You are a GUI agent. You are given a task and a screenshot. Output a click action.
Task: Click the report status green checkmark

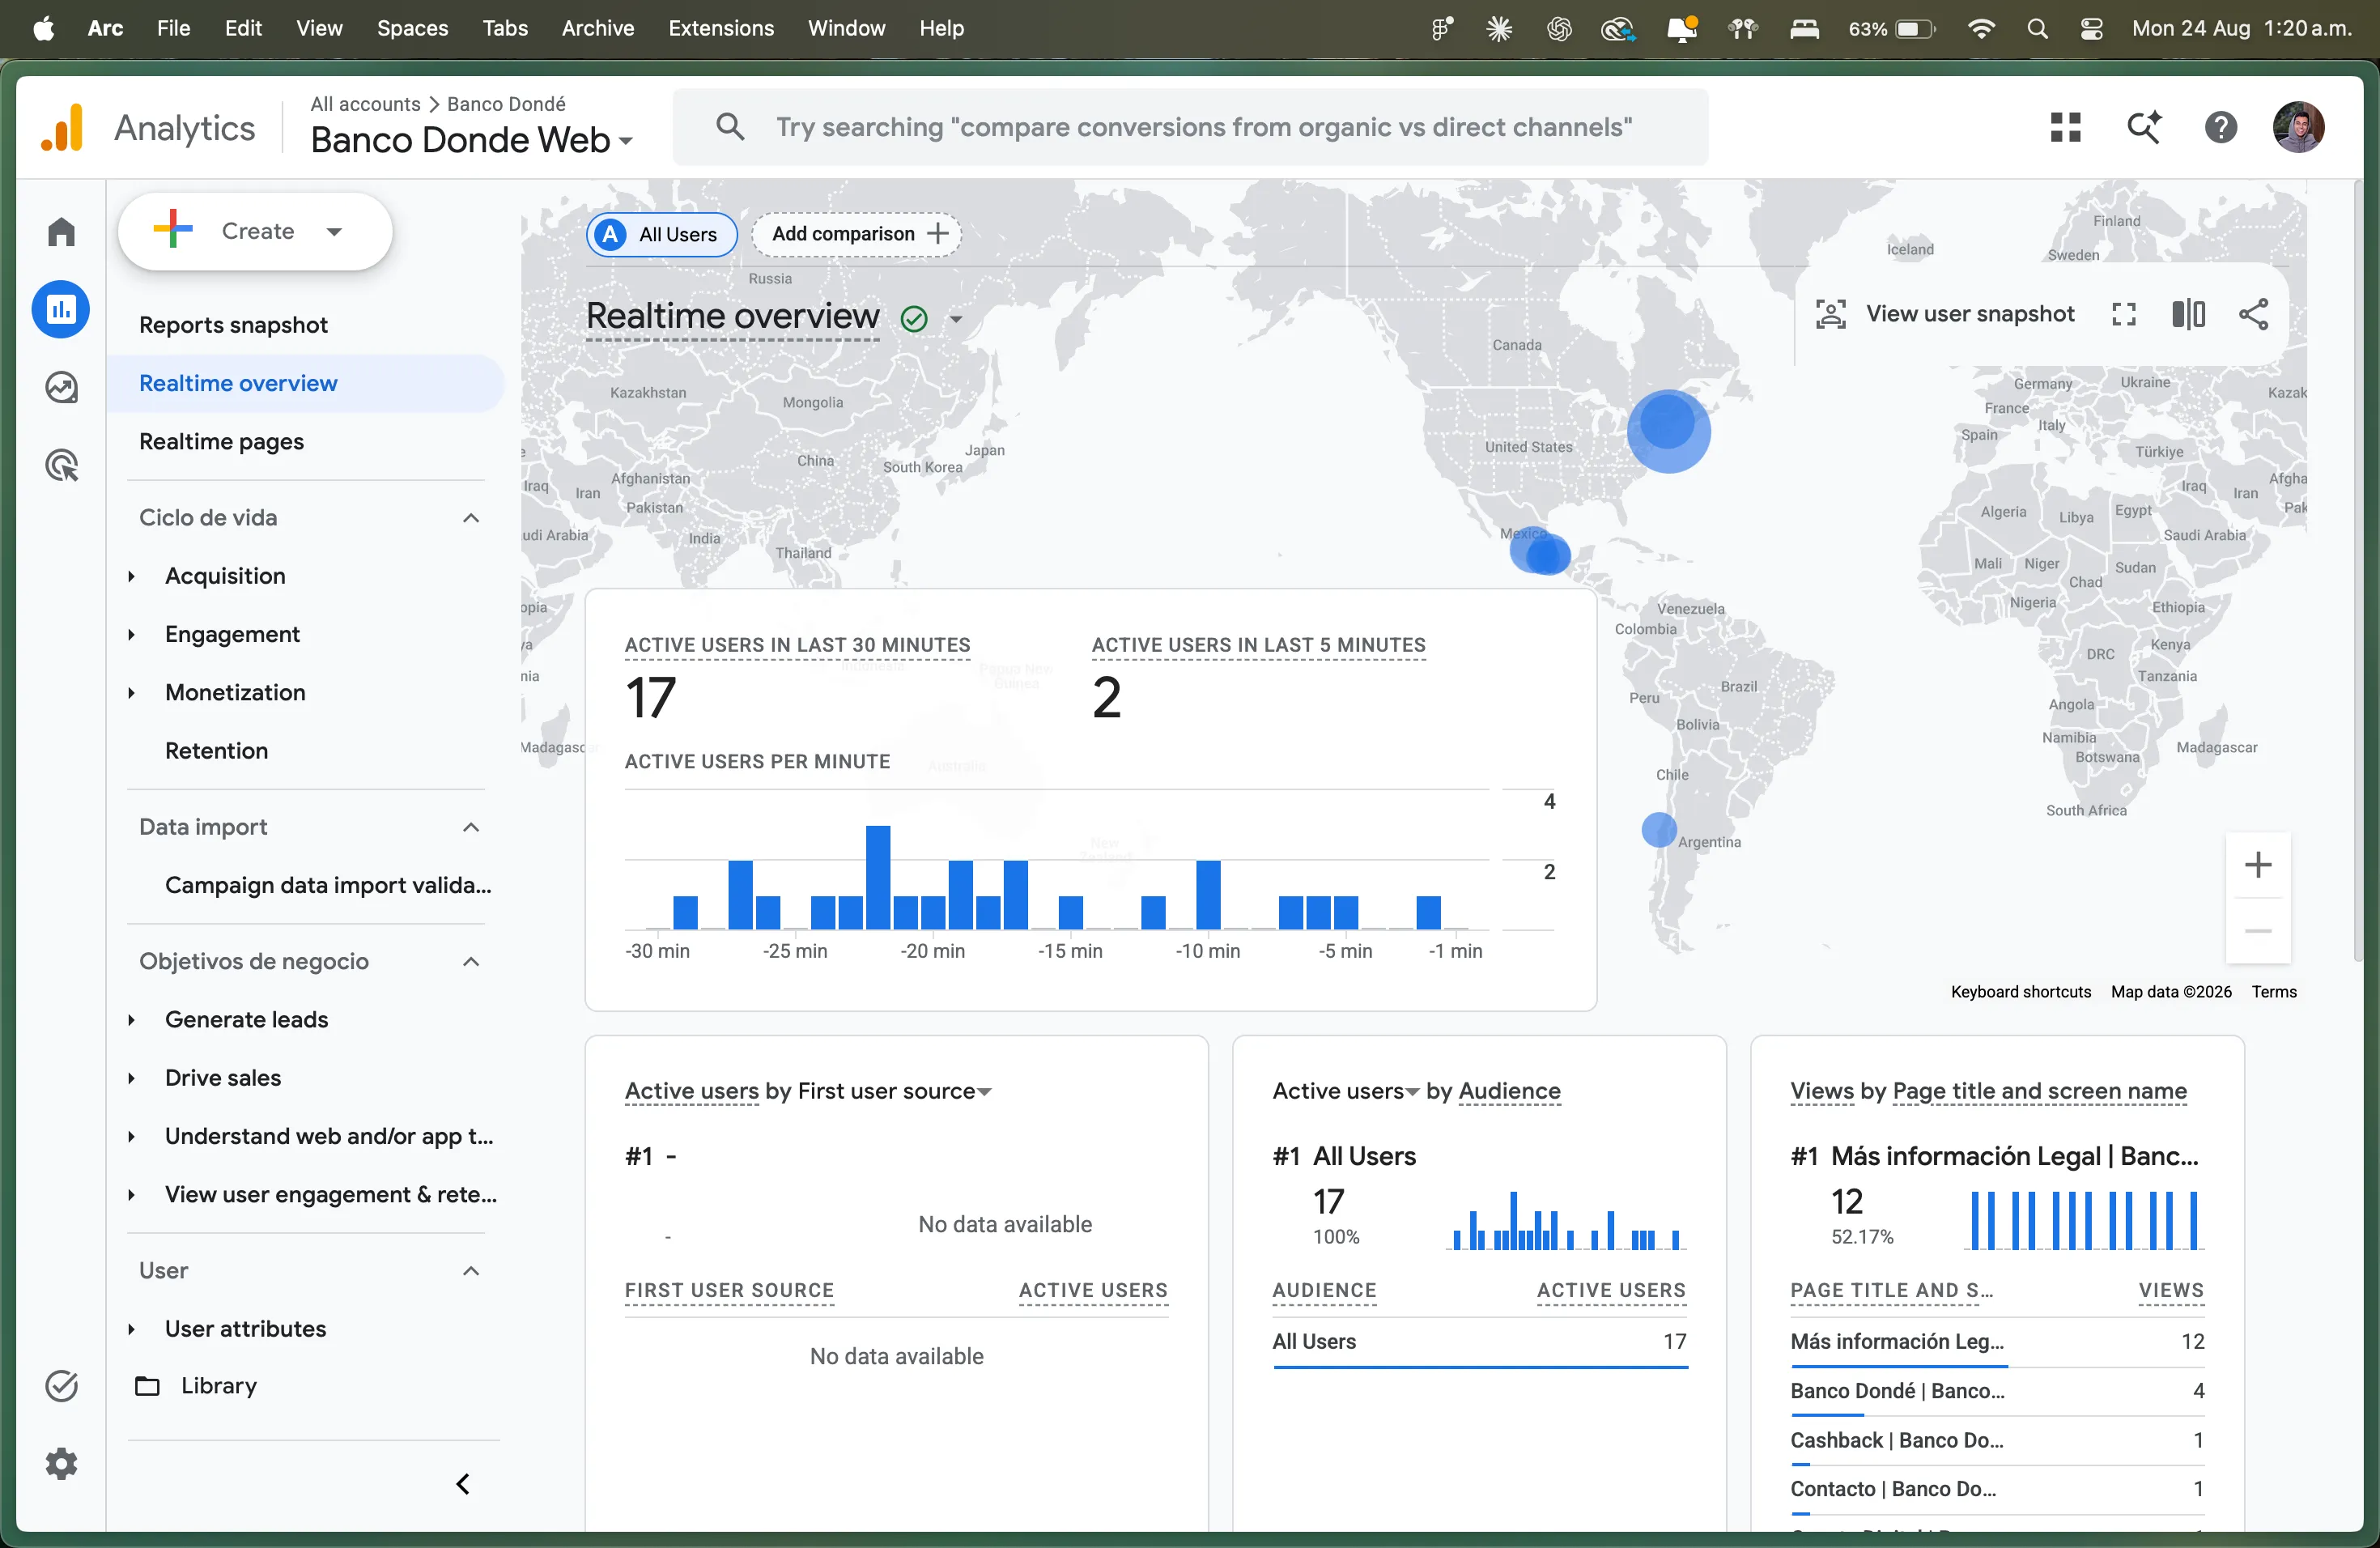[914, 319]
